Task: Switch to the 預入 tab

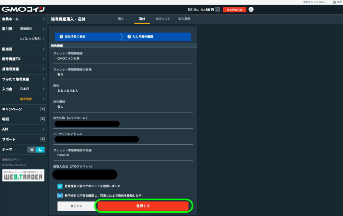Action: [x=121, y=19]
